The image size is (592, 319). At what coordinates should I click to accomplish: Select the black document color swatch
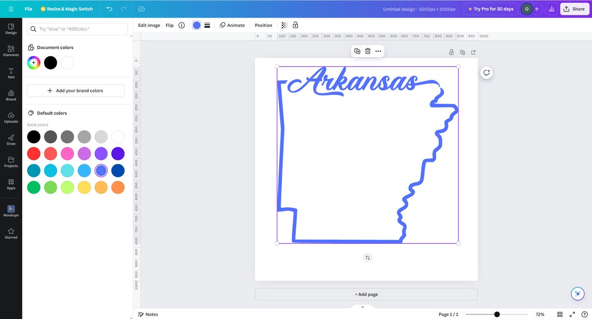click(x=50, y=62)
